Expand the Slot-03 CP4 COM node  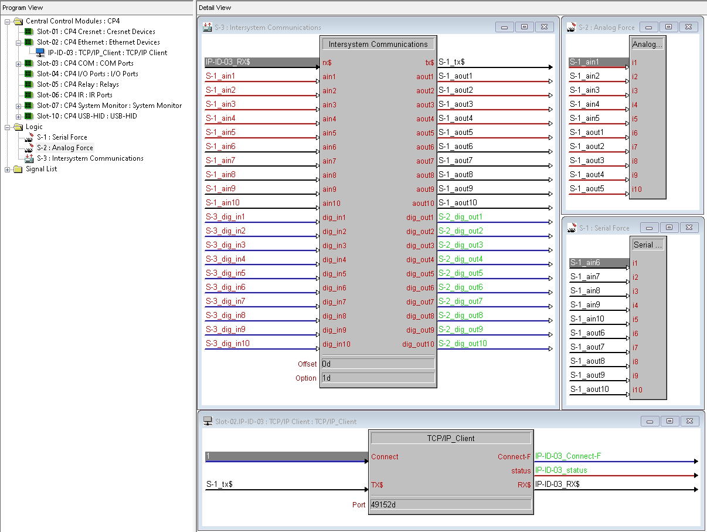pos(19,63)
